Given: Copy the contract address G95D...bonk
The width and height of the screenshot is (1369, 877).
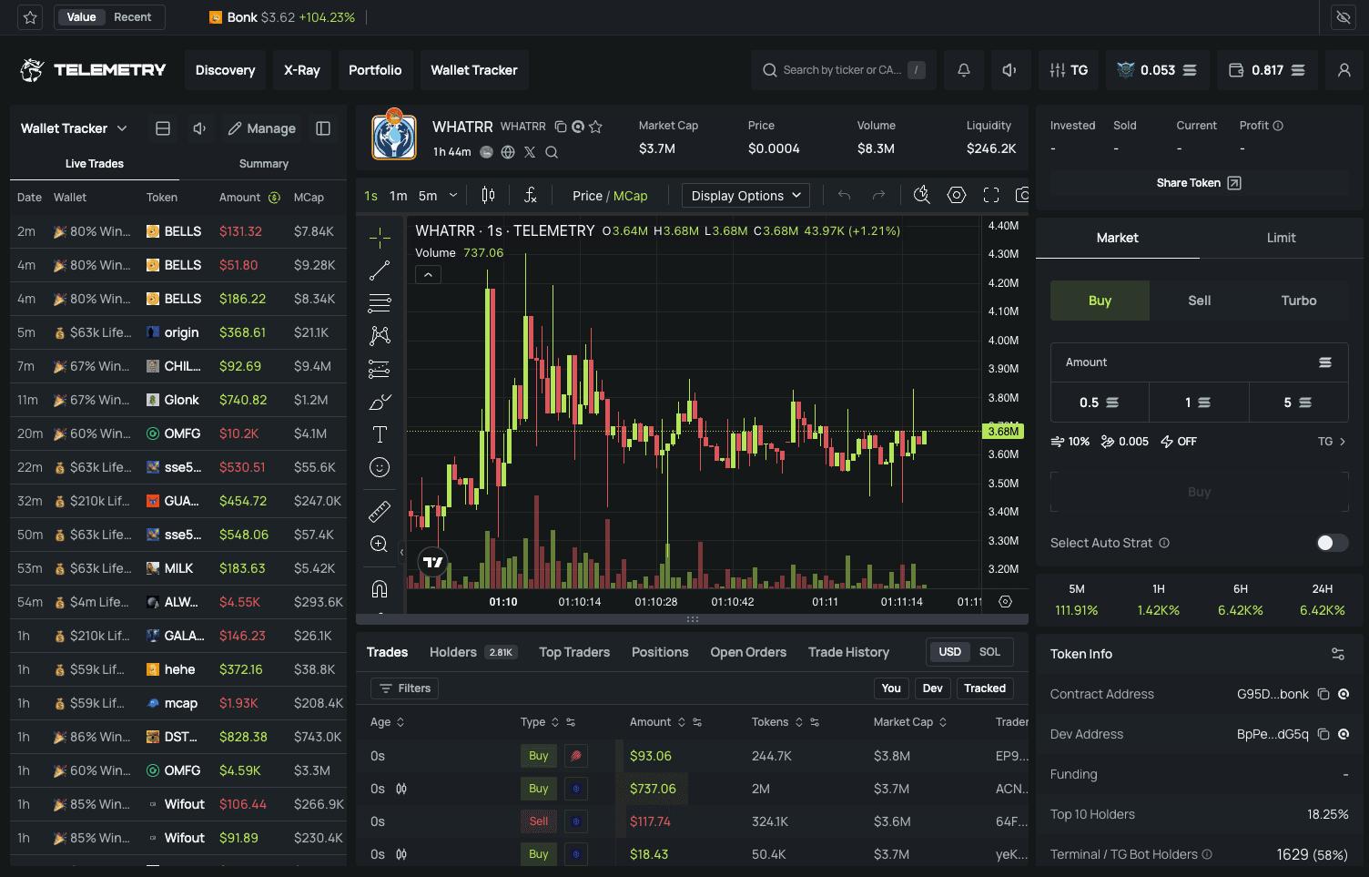Looking at the screenshot, I should (1323, 694).
